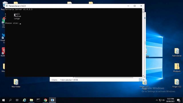Viewport: 183px width, 103px height.
Task: Open the notification center icon
Action: [x=178, y=100]
